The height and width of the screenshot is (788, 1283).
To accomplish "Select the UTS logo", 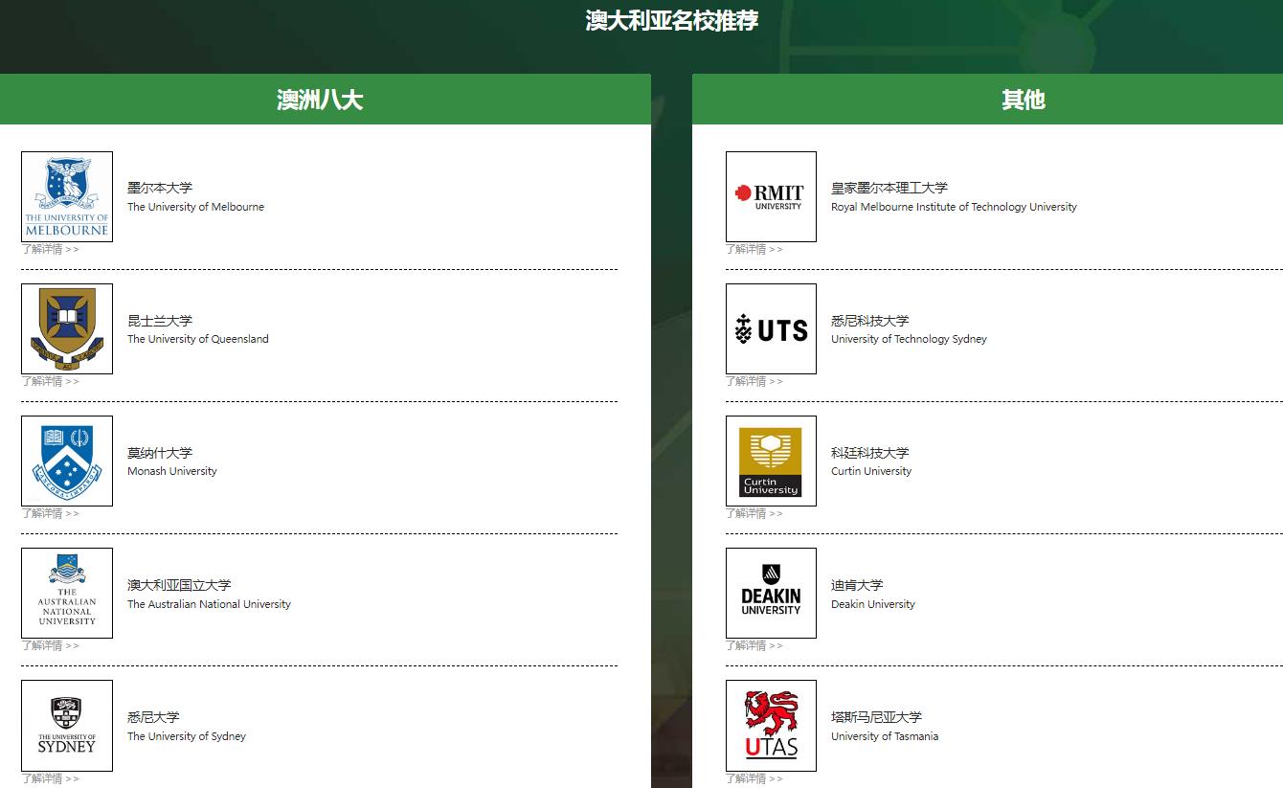I will (x=771, y=329).
